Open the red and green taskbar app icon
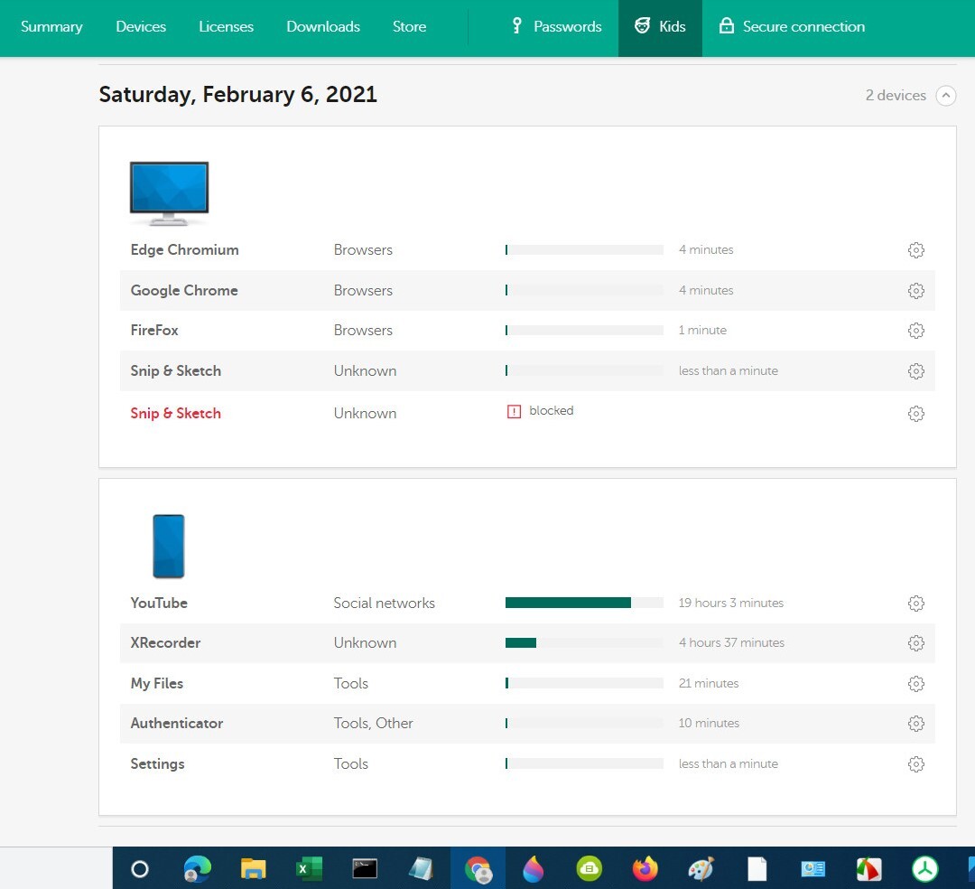Viewport: 975px width, 889px height. (x=868, y=869)
